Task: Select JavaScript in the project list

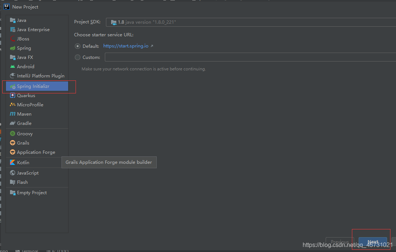Action: [37, 173]
